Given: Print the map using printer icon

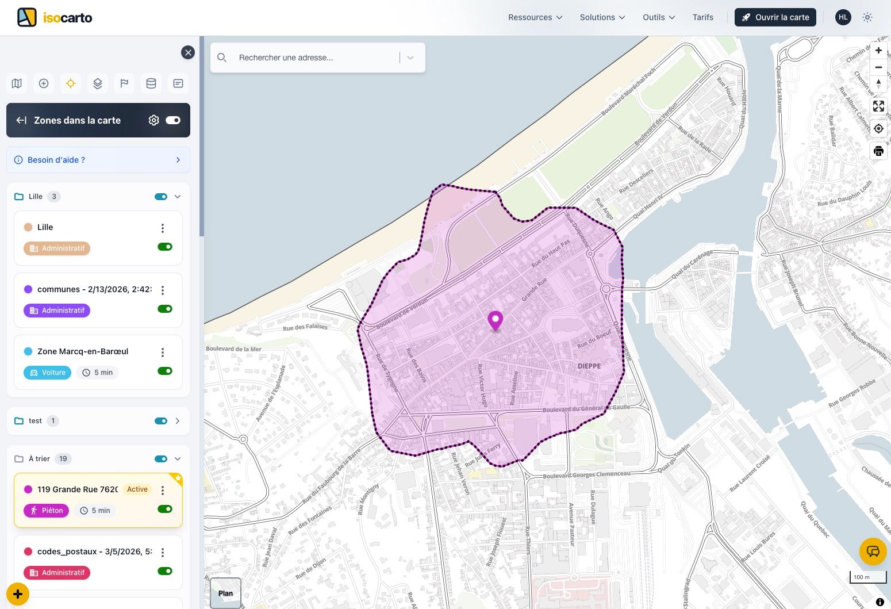Looking at the screenshot, I should 878,151.
